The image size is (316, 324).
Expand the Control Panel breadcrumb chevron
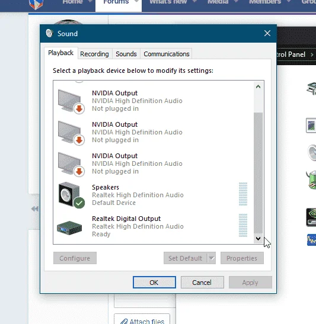tap(312, 54)
